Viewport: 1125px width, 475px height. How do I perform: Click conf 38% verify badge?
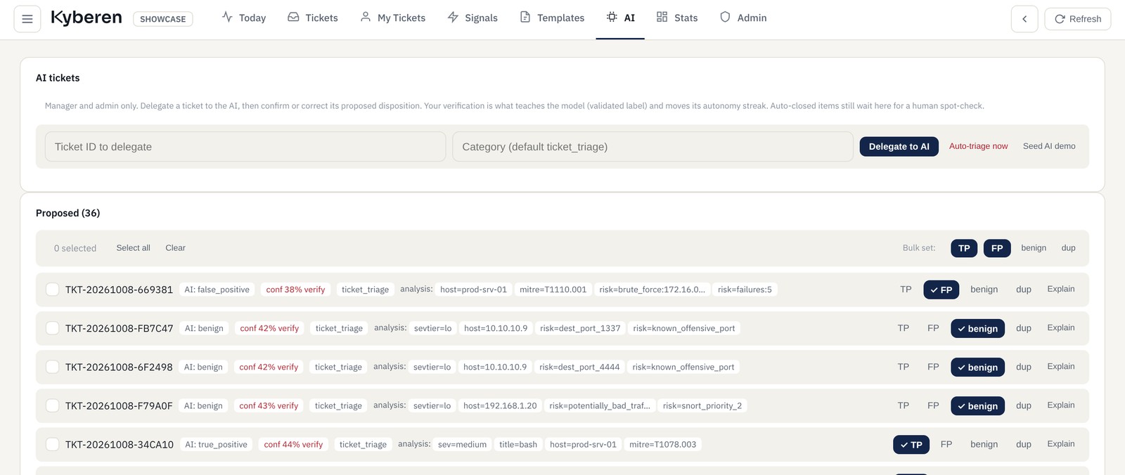(x=295, y=289)
